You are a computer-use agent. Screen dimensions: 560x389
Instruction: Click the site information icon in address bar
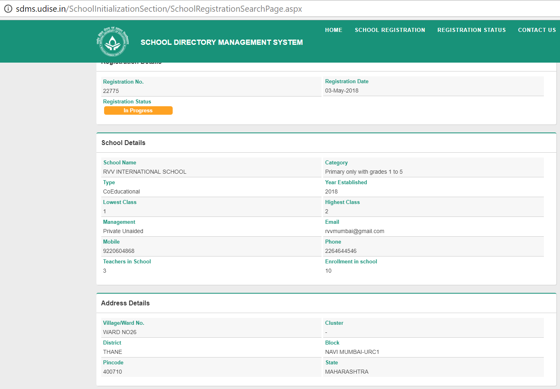click(8, 8)
